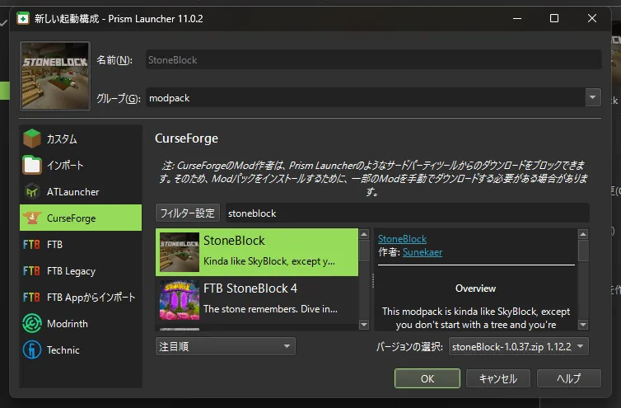
Task: Click the results list scrollbar thumb
Action: pos(364,251)
